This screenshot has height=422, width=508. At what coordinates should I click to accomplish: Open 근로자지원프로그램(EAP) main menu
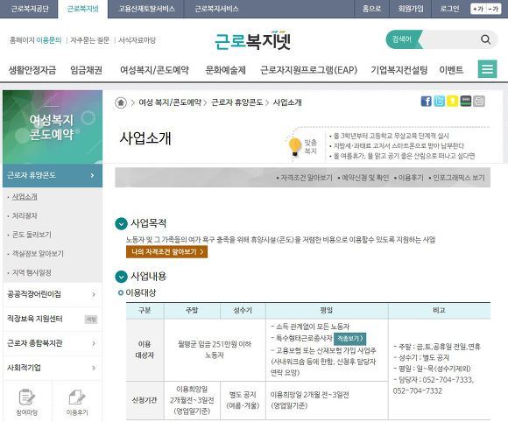click(308, 70)
